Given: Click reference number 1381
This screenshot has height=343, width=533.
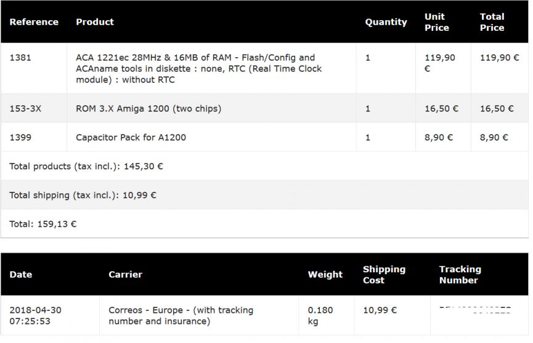Looking at the screenshot, I should [20, 58].
